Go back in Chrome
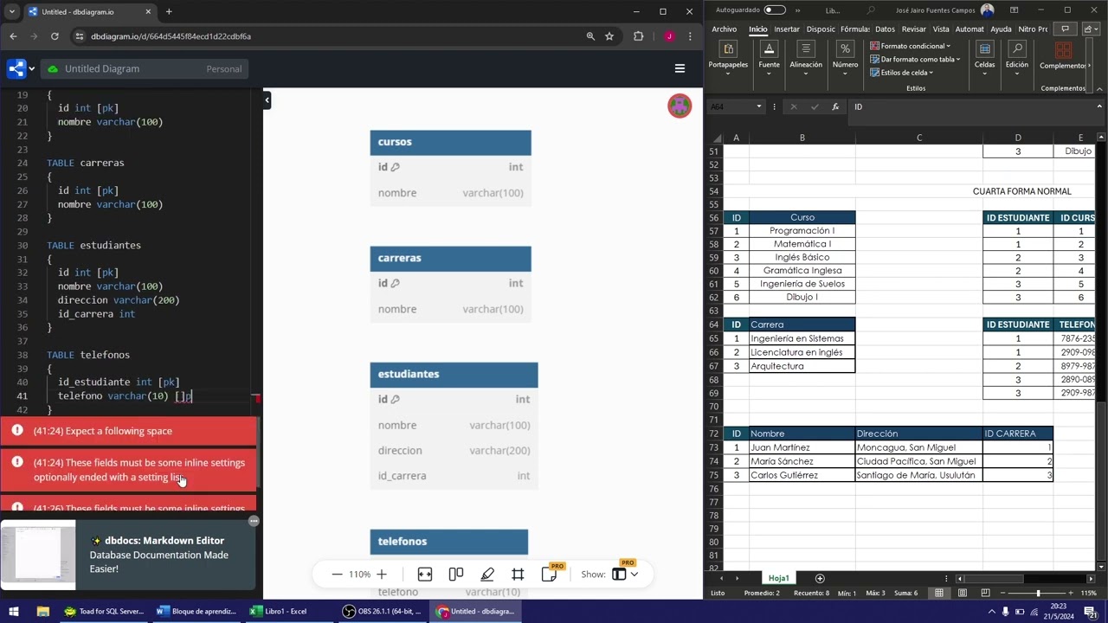This screenshot has width=1108, height=623. point(13,36)
